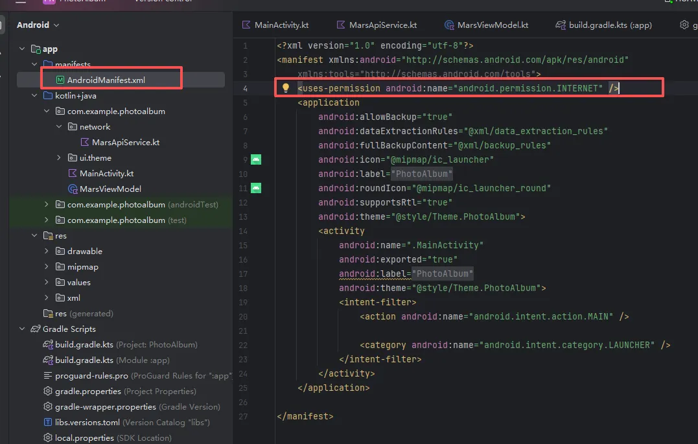Collapse the kotlin+java folder
This screenshot has width=698, height=444.
34,95
